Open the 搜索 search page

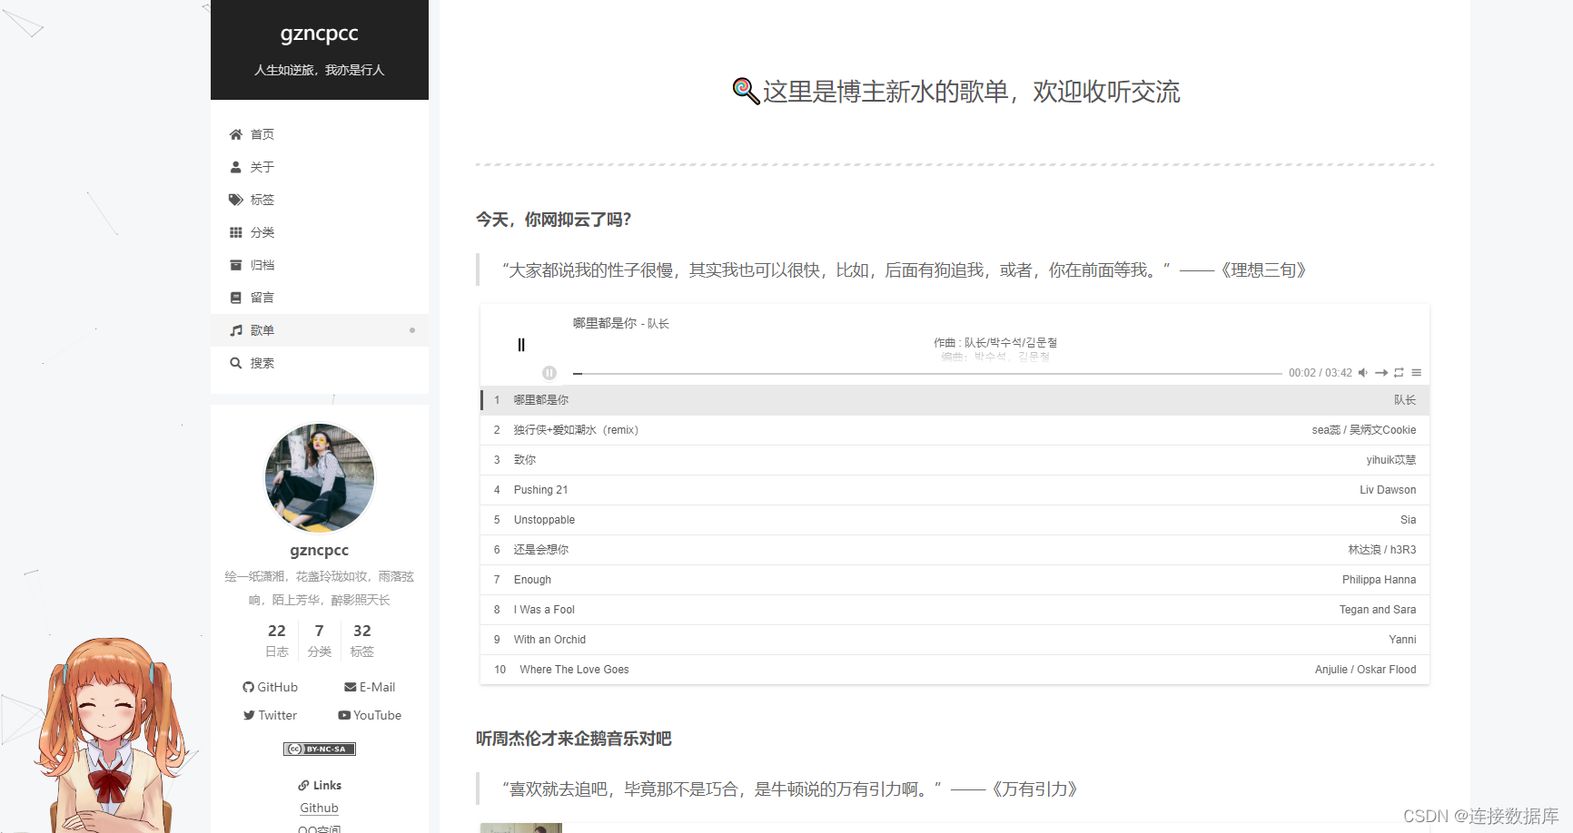262,362
